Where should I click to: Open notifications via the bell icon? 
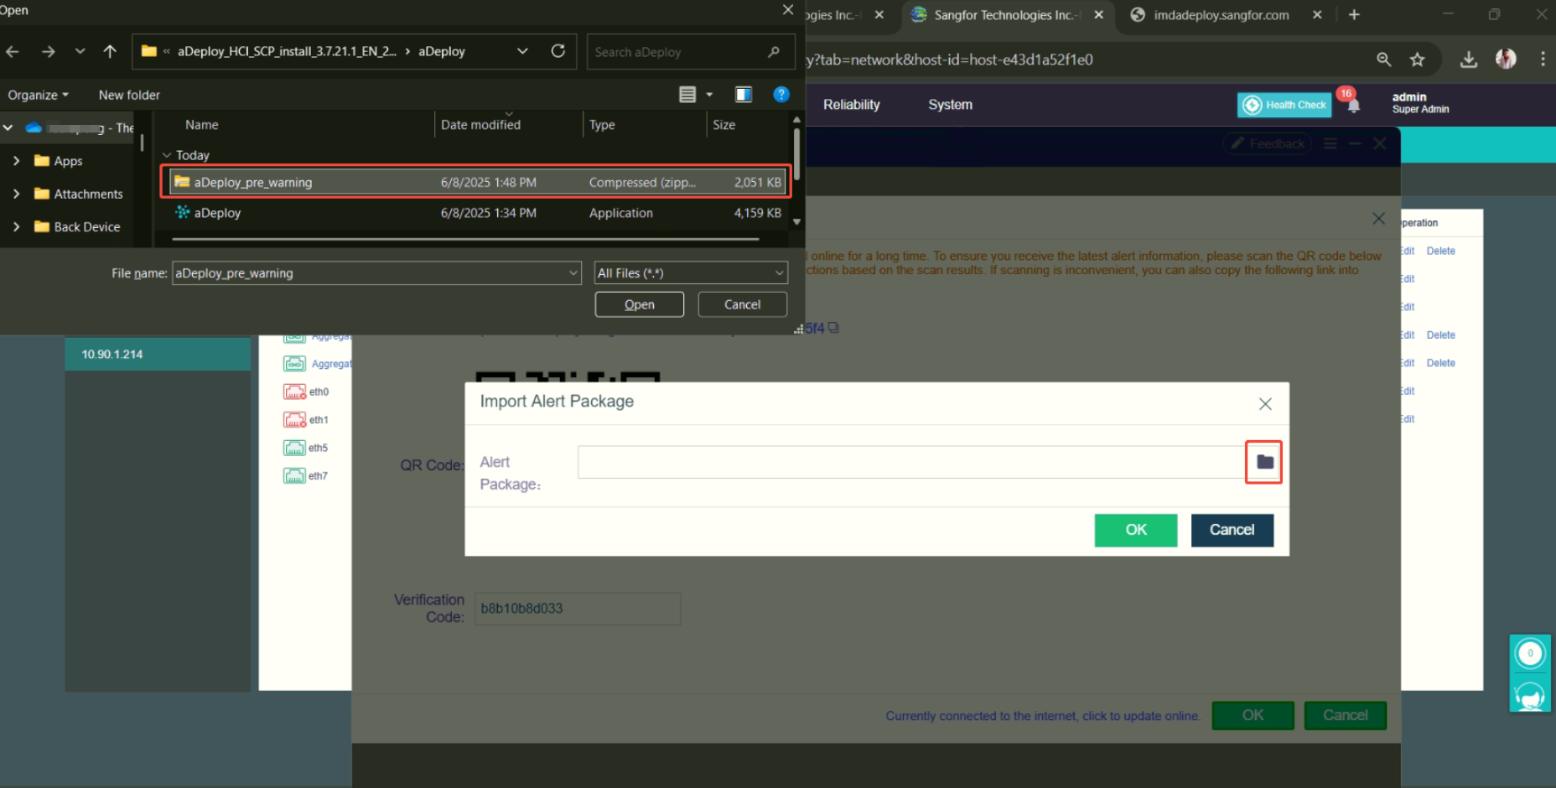[x=1353, y=105]
